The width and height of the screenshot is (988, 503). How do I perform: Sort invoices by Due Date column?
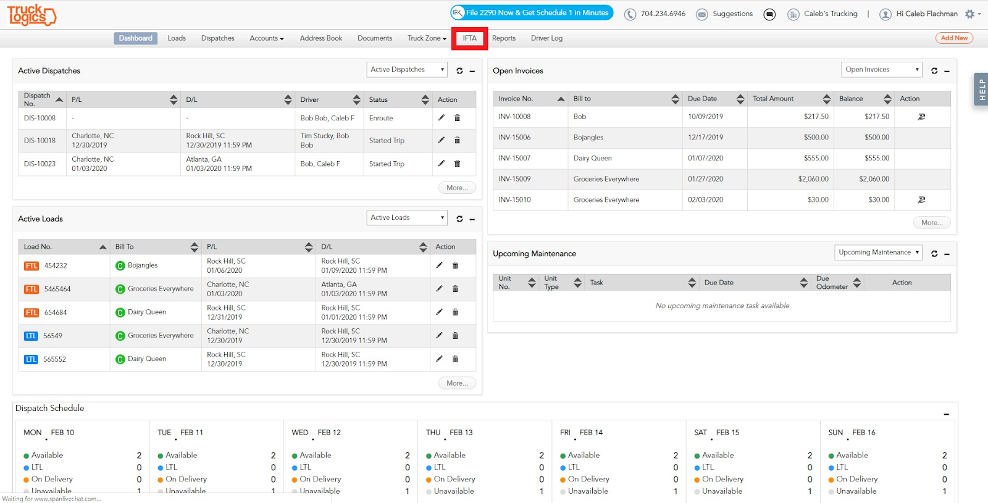[x=715, y=99]
